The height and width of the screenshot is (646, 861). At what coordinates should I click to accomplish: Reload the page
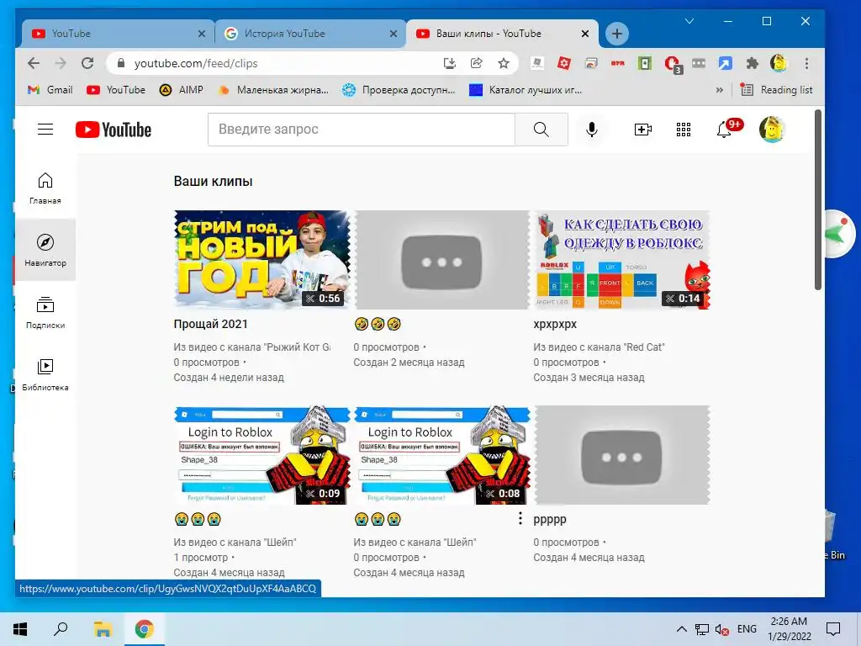[87, 63]
